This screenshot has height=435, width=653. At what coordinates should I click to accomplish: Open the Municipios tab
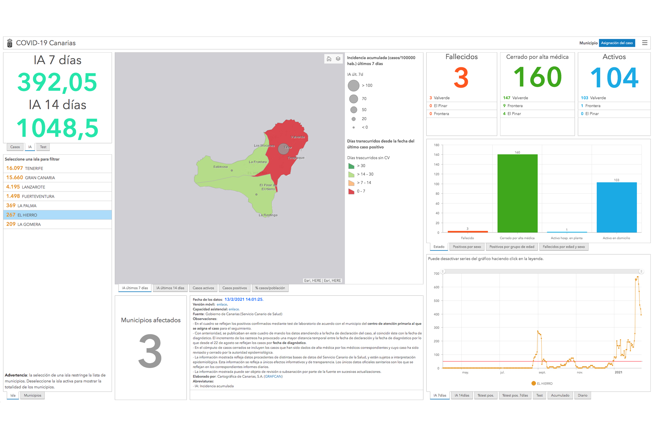32,395
